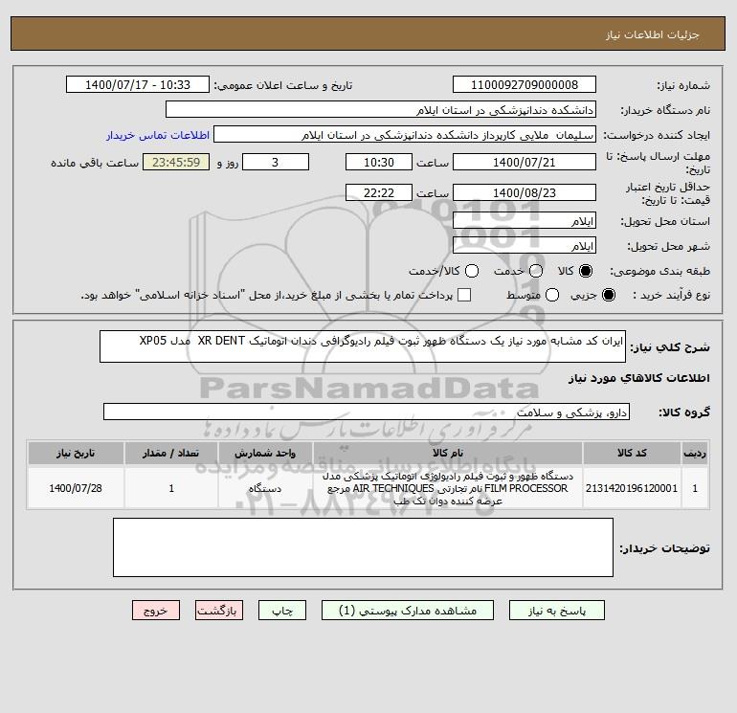Click the buyer notes text area
Viewport: 737px width, 713px height.
pos(363,547)
